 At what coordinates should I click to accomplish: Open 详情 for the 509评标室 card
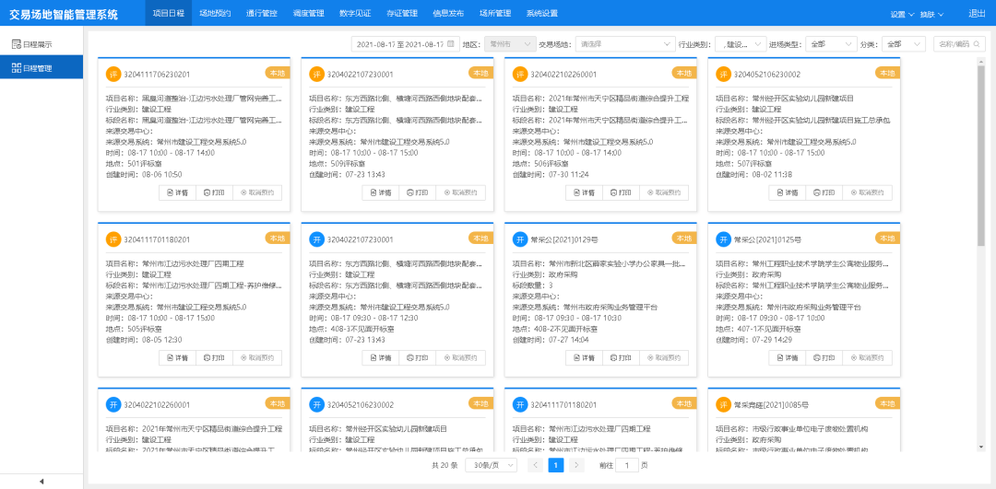tap(381, 192)
